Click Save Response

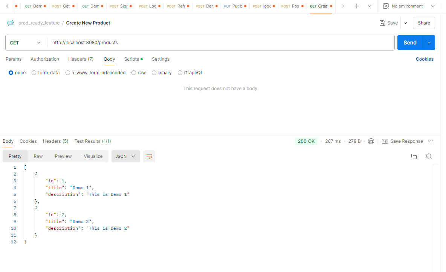tap(402, 141)
